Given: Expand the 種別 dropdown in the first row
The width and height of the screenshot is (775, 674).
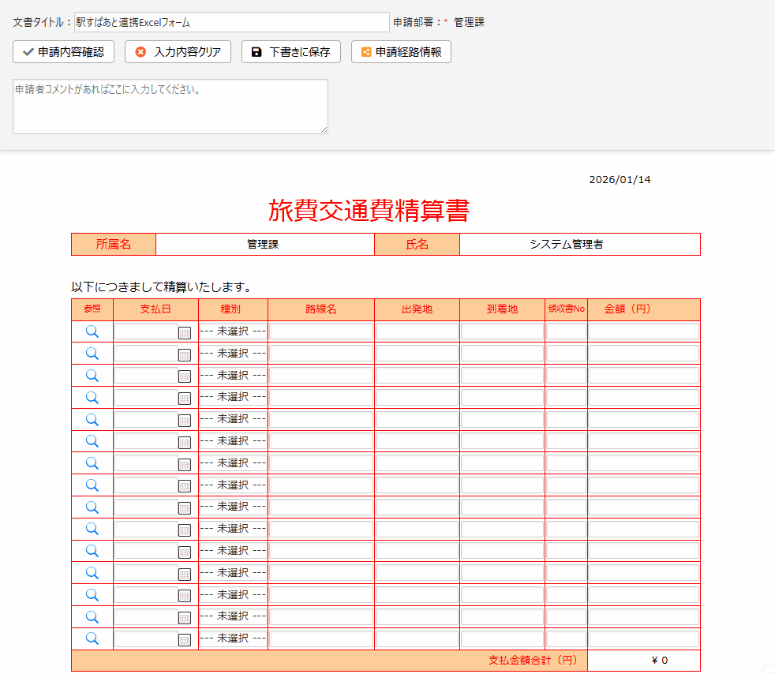Looking at the screenshot, I should [x=233, y=331].
